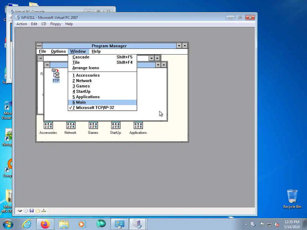Click the shared folders status icon in Virtual PC
The width and height of the screenshot is (307, 230).
(x=38, y=211)
